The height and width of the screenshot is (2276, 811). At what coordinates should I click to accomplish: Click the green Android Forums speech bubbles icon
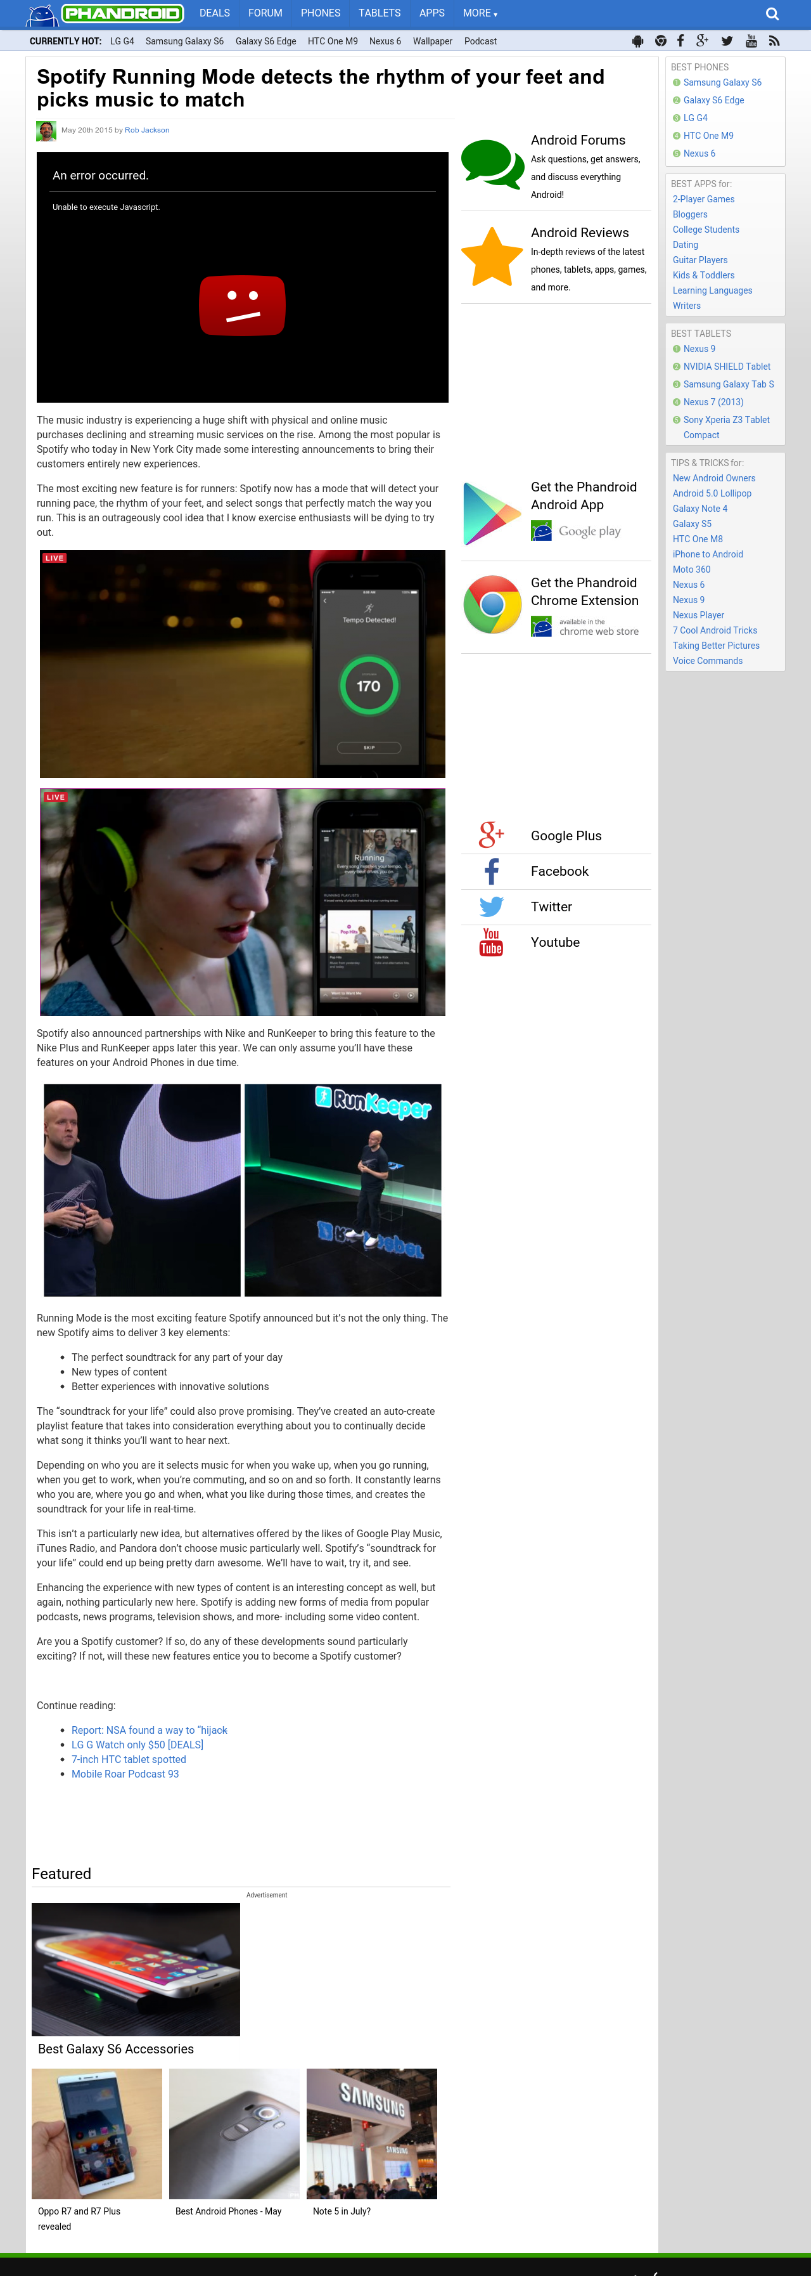tap(492, 164)
